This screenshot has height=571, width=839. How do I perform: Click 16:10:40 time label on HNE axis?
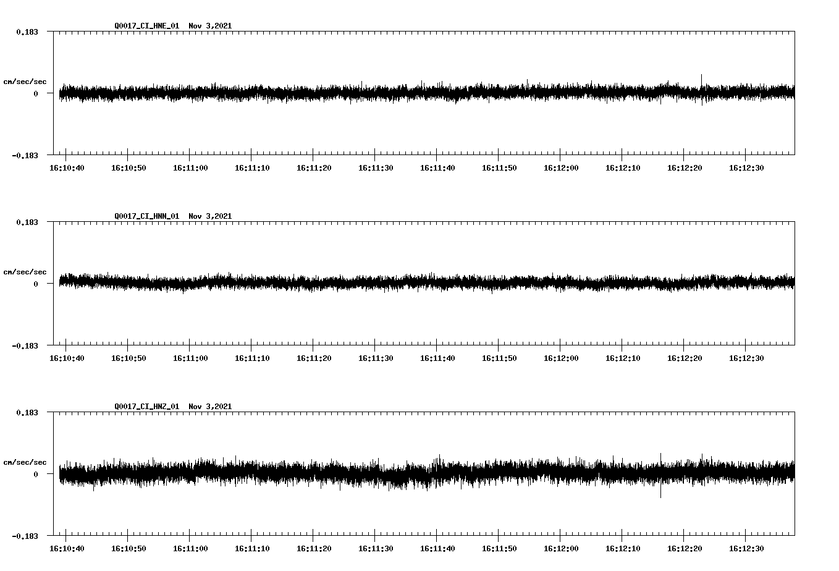coord(67,168)
